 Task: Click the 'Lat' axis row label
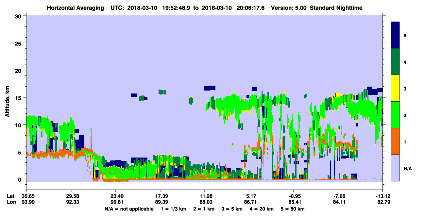pyautogui.click(x=11, y=196)
